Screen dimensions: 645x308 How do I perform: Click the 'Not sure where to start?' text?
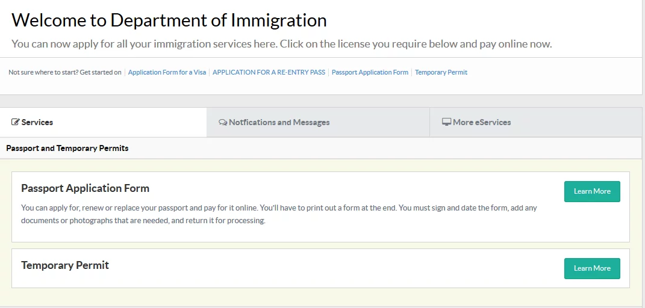[64, 72]
